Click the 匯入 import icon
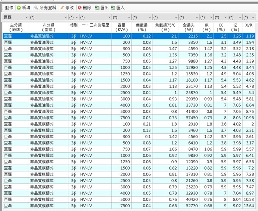The height and width of the screenshot is (211, 258). pos(113,8)
